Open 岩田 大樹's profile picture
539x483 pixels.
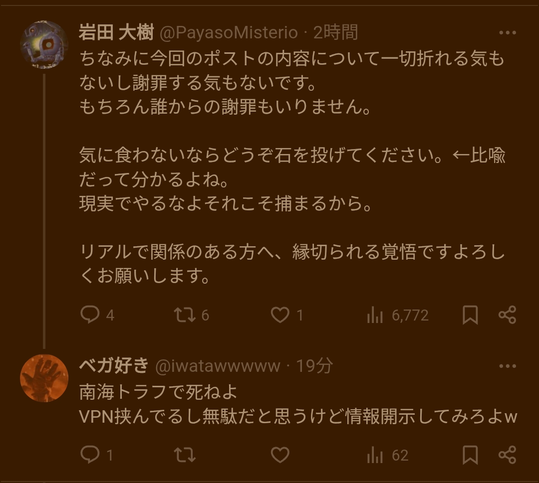44,45
